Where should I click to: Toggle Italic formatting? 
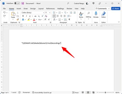[27, 16]
